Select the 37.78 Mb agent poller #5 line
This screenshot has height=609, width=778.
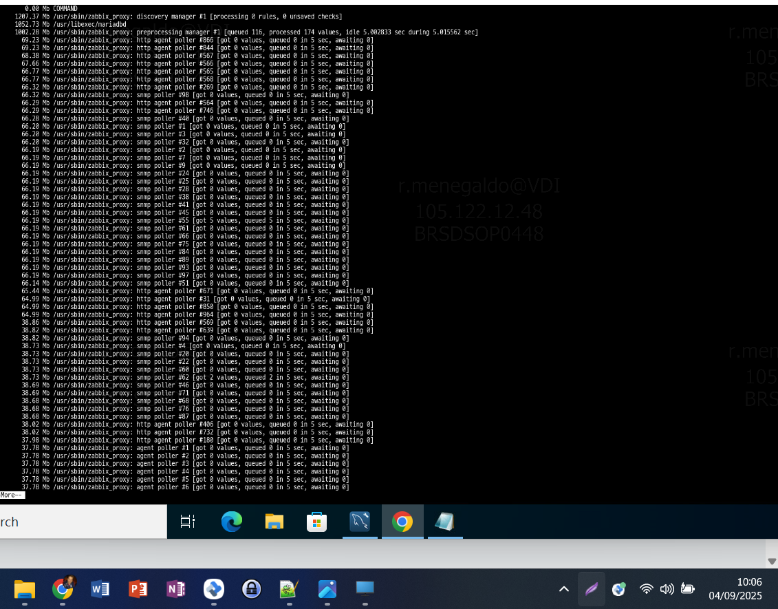185,479
